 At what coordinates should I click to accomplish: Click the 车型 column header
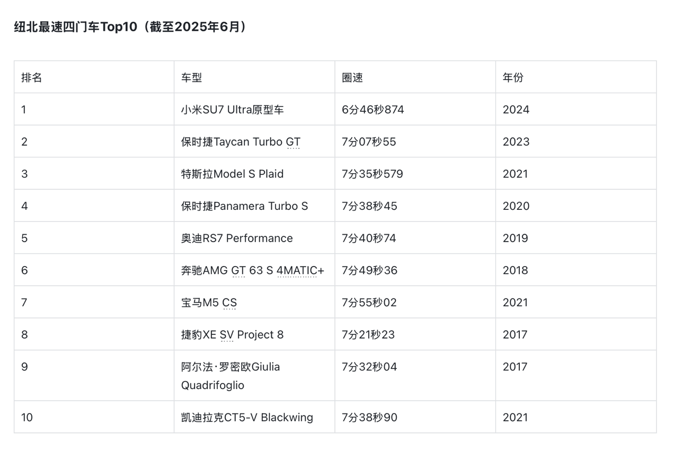click(254, 77)
